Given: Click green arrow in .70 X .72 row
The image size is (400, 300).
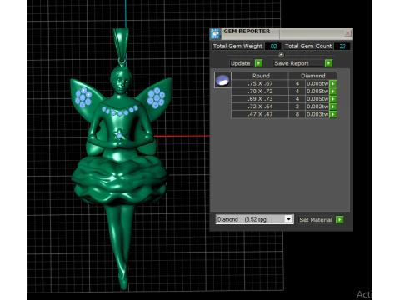Looking at the screenshot, I should [333, 92].
